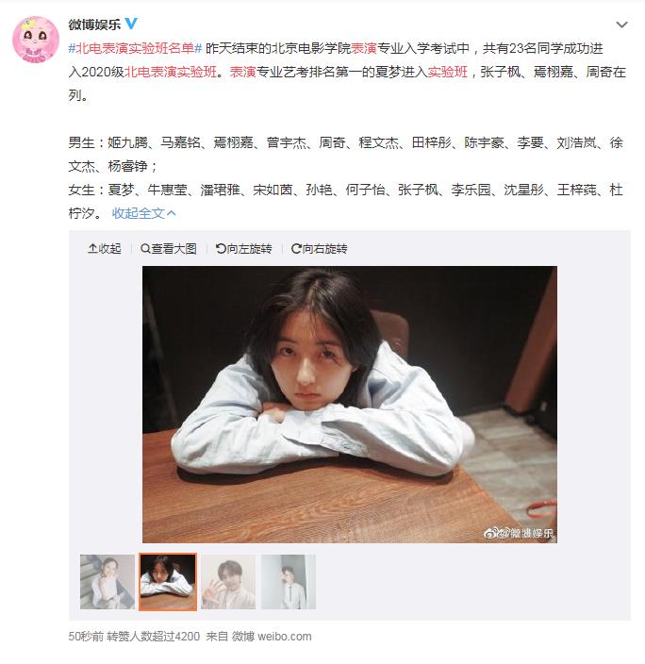Click the 微博娱乐 pink avatar icon

point(36,40)
